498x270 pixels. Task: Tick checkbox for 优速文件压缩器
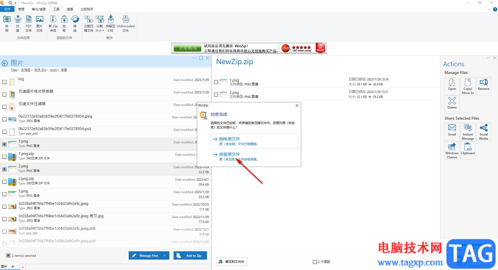click(x=4, y=107)
